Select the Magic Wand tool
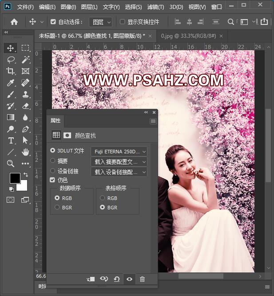This screenshot has height=296, width=274. pyautogui.click(x=25, y=60)
